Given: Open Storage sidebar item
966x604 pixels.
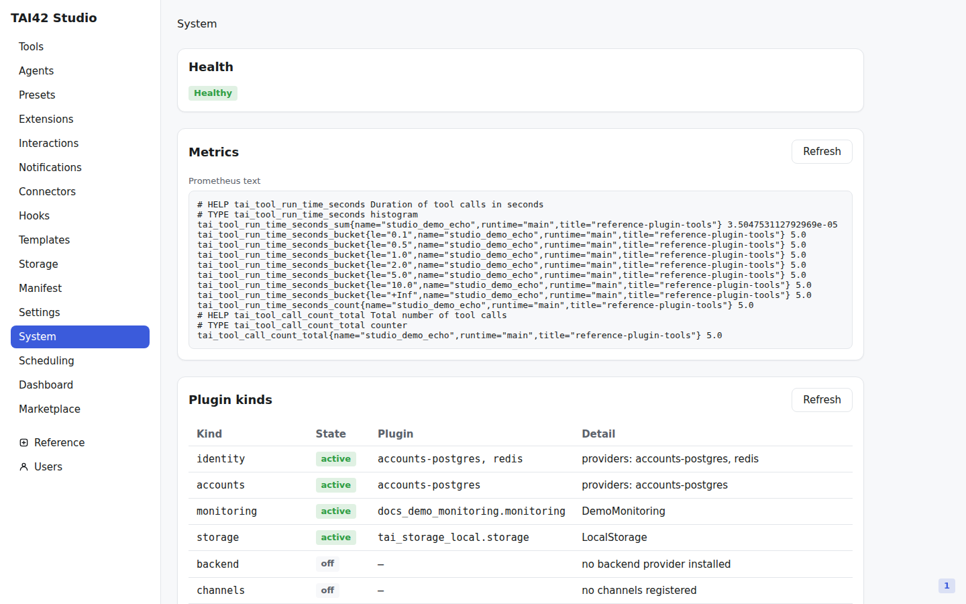Looking at the screenshot, I should pos(80,264).
